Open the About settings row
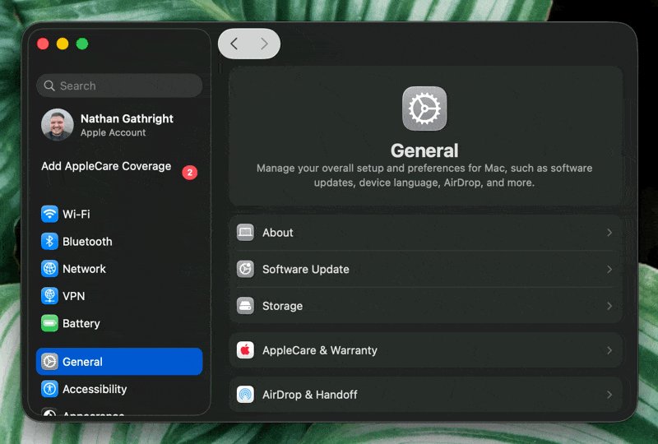The image size is (658, 444). [x=426, y=232]
